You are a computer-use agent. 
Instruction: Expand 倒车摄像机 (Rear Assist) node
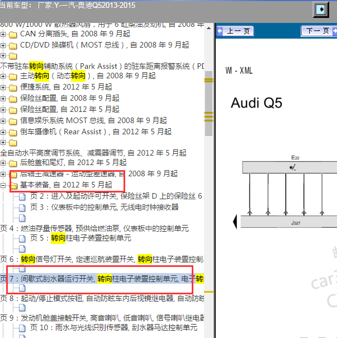[x=3, y=132]
